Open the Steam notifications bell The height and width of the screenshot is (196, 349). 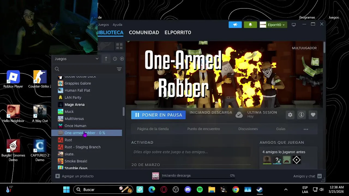click(x=250, y=25)
